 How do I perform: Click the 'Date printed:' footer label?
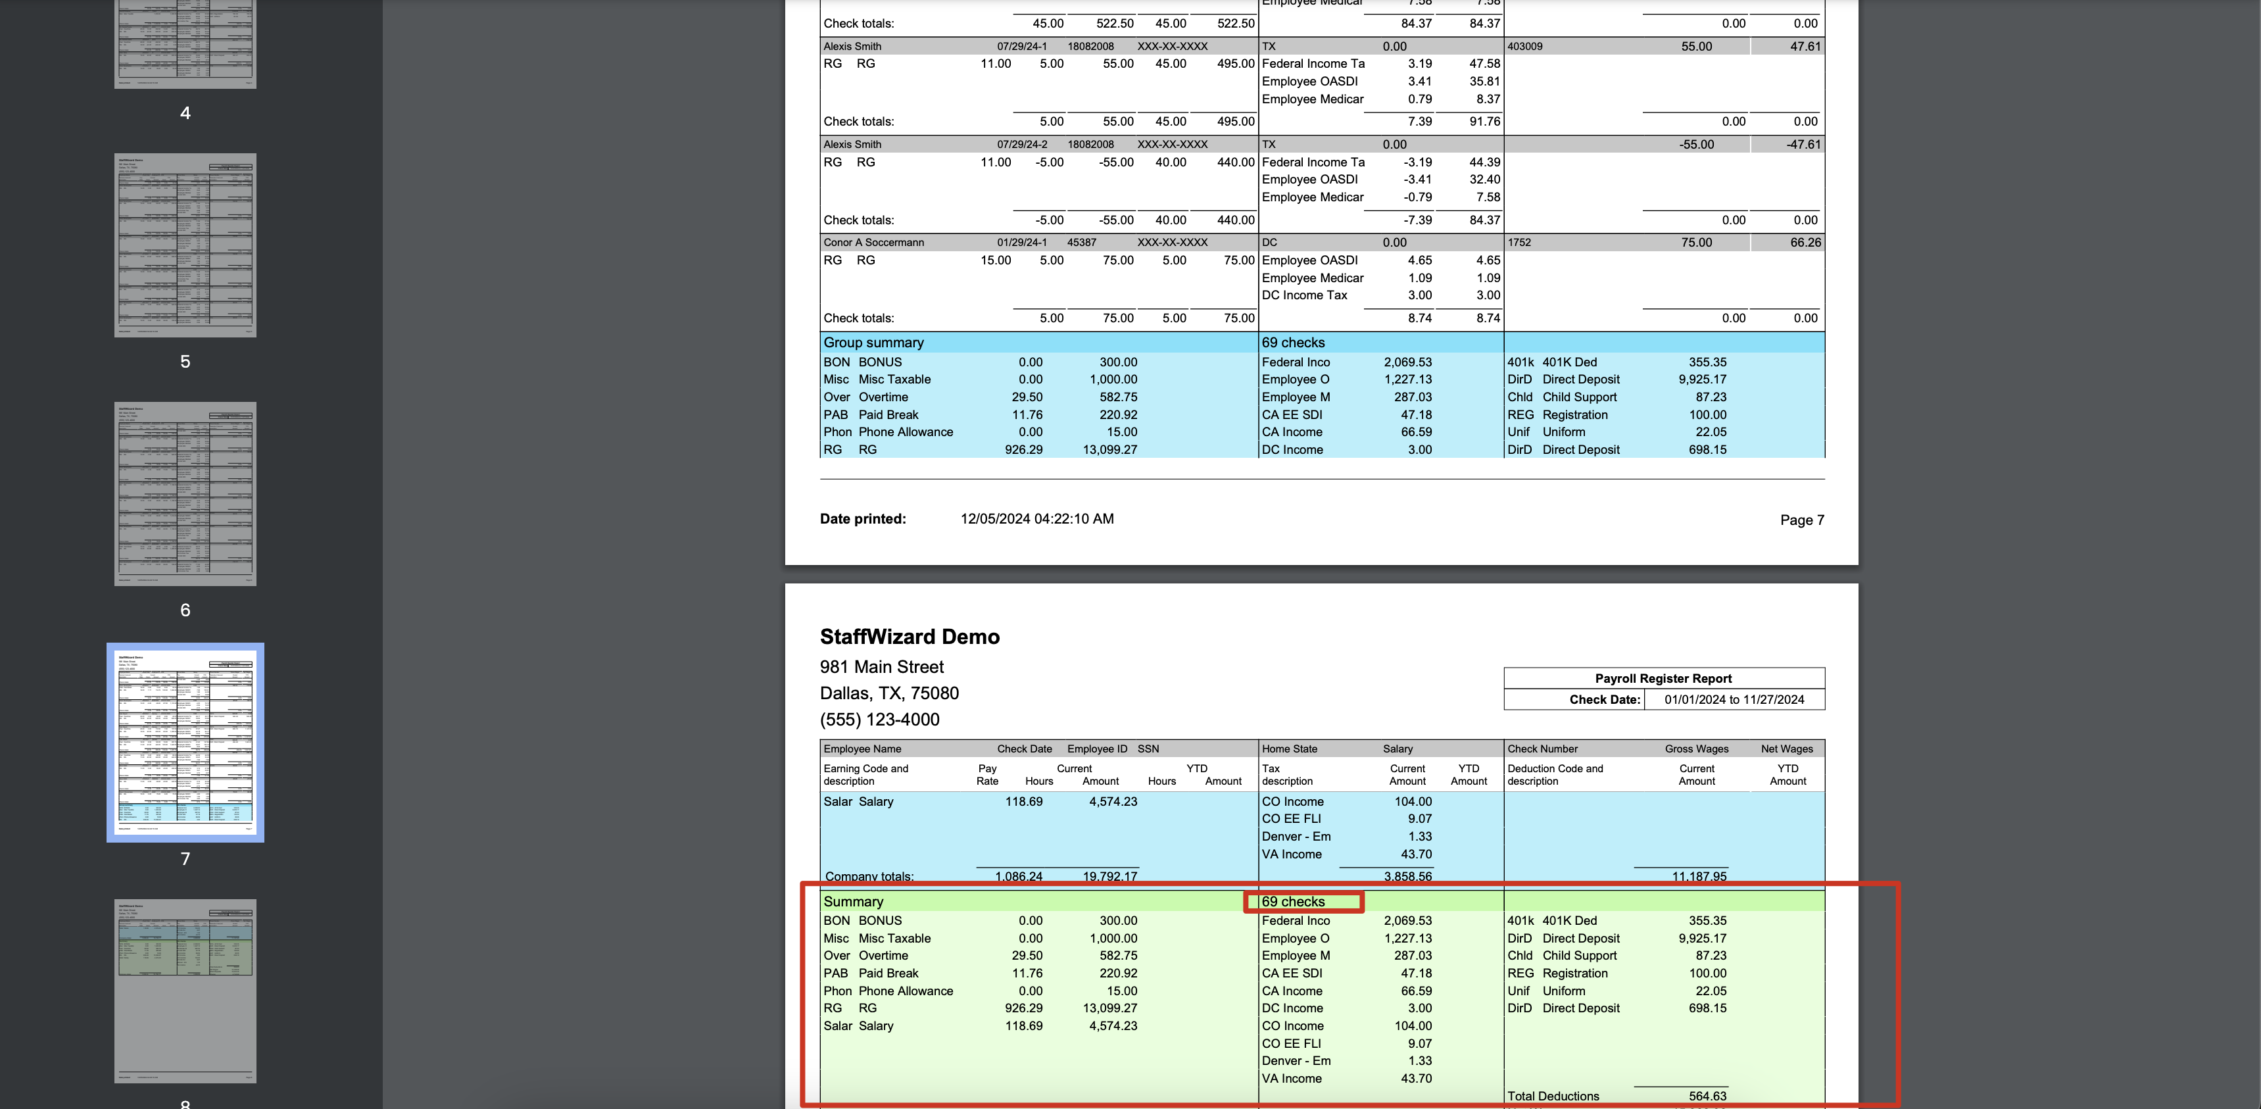click(x=863, y=519)
